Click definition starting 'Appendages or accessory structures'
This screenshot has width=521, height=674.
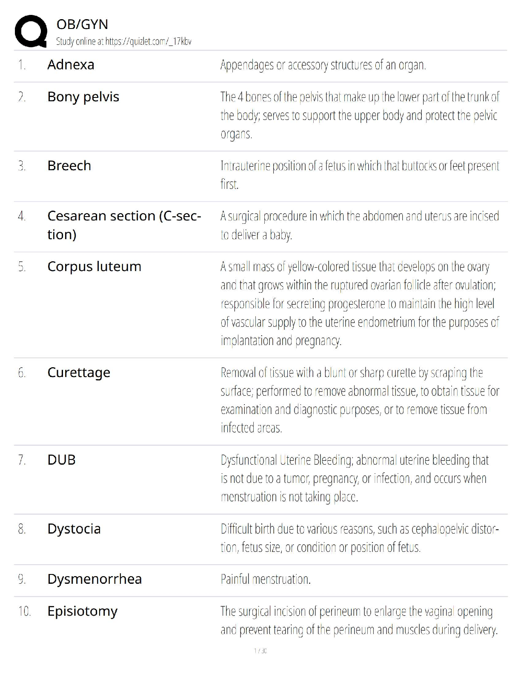[323, 65]
